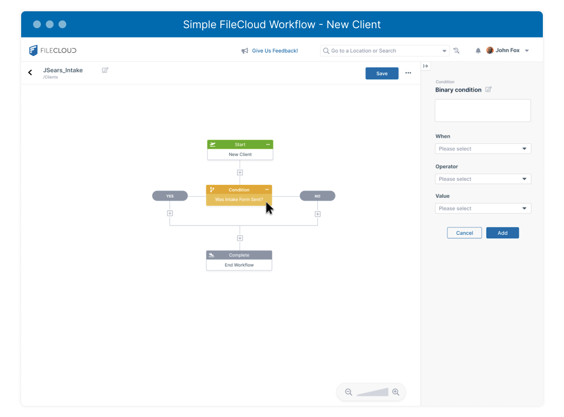Image resolution: width=564 pixels, height=417 pixels.
Task: Collapse the right side panel arrow
Action: pos(426,66)
